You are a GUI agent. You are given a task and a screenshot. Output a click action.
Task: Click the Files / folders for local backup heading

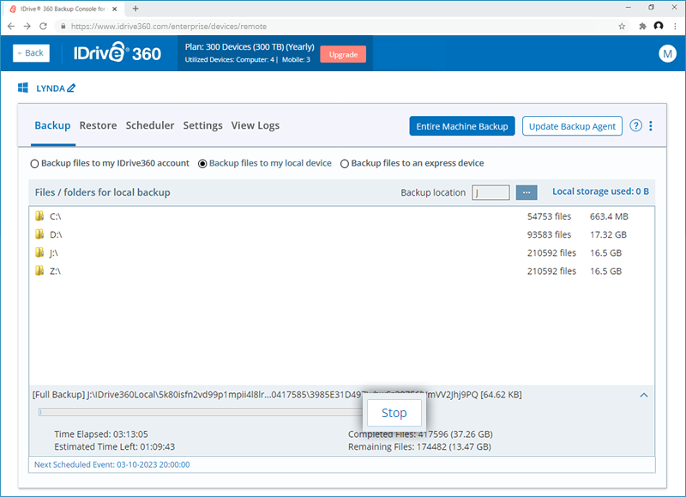pyautogui.click(x=102, y=192)
